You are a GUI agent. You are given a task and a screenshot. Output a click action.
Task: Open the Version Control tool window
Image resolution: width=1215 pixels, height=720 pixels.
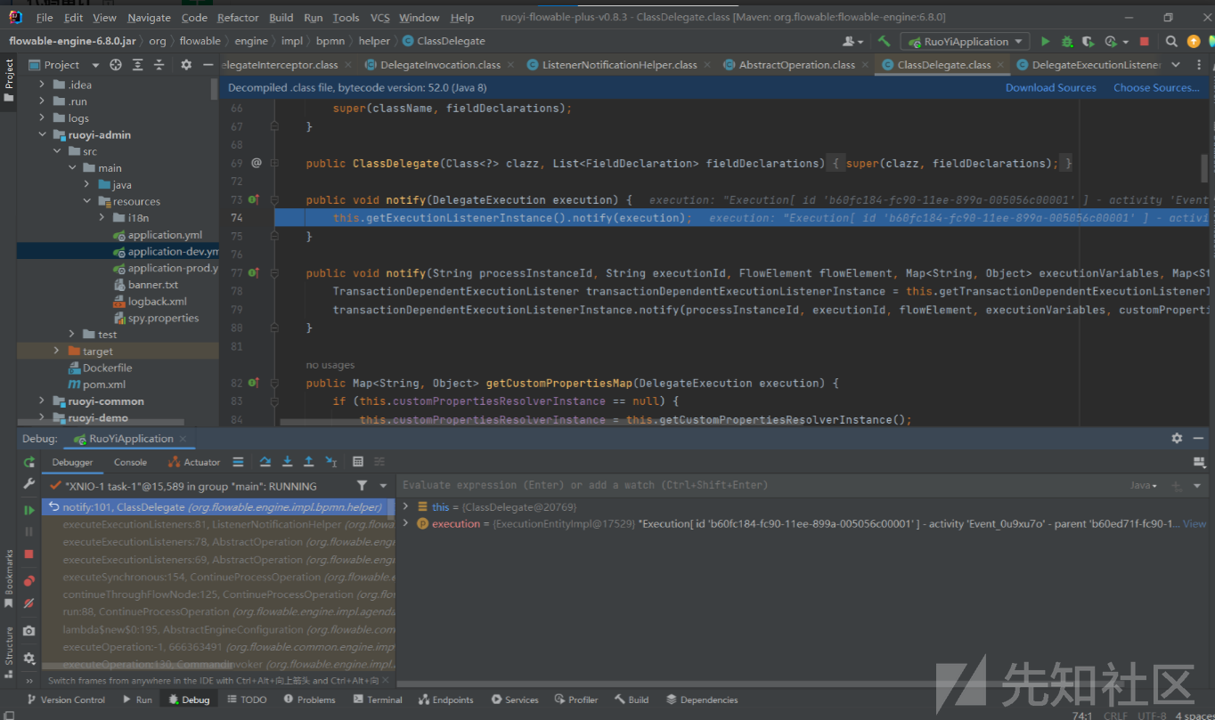point(65,700)
